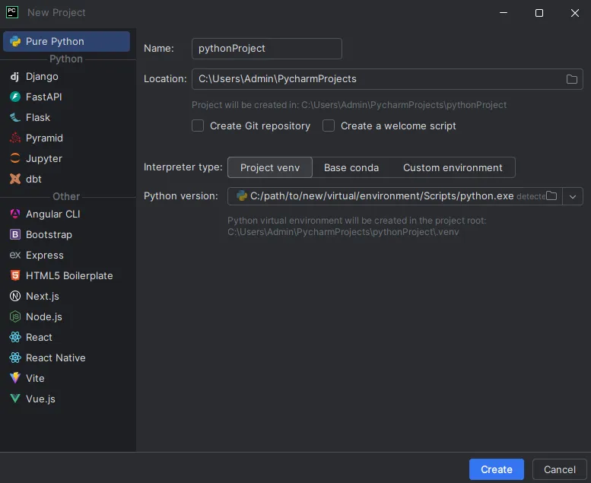Cancel the new project dialog
Image resolution: width=591 pixels, height=483 pixels.
559,469
